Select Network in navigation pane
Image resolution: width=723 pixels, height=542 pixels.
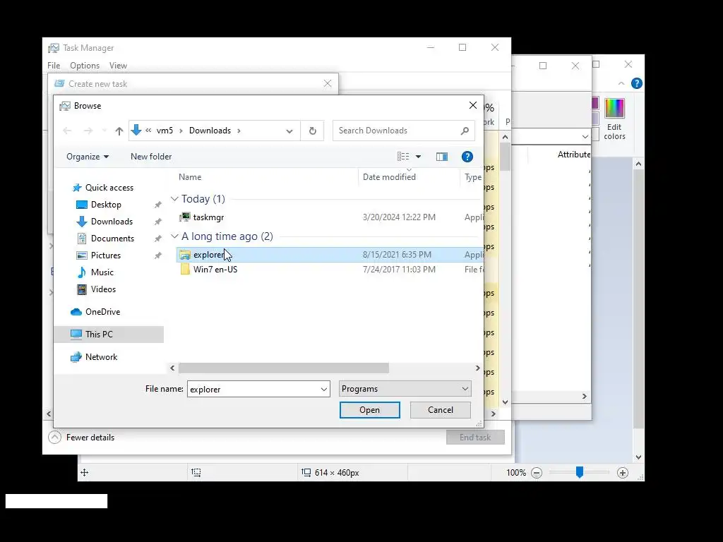point(101,357)
